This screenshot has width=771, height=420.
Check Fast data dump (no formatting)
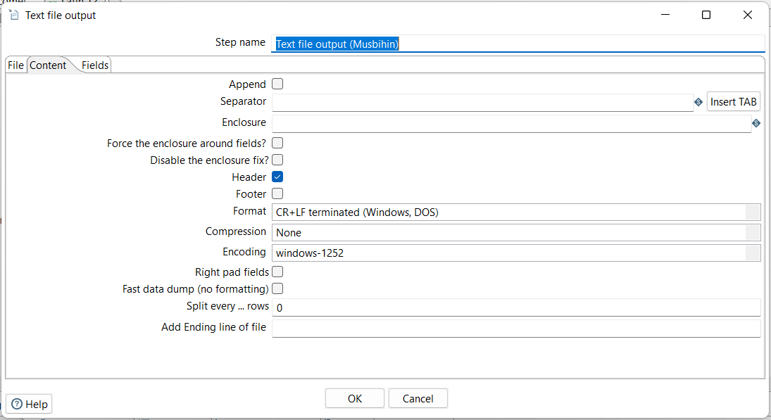click(277, 288)
